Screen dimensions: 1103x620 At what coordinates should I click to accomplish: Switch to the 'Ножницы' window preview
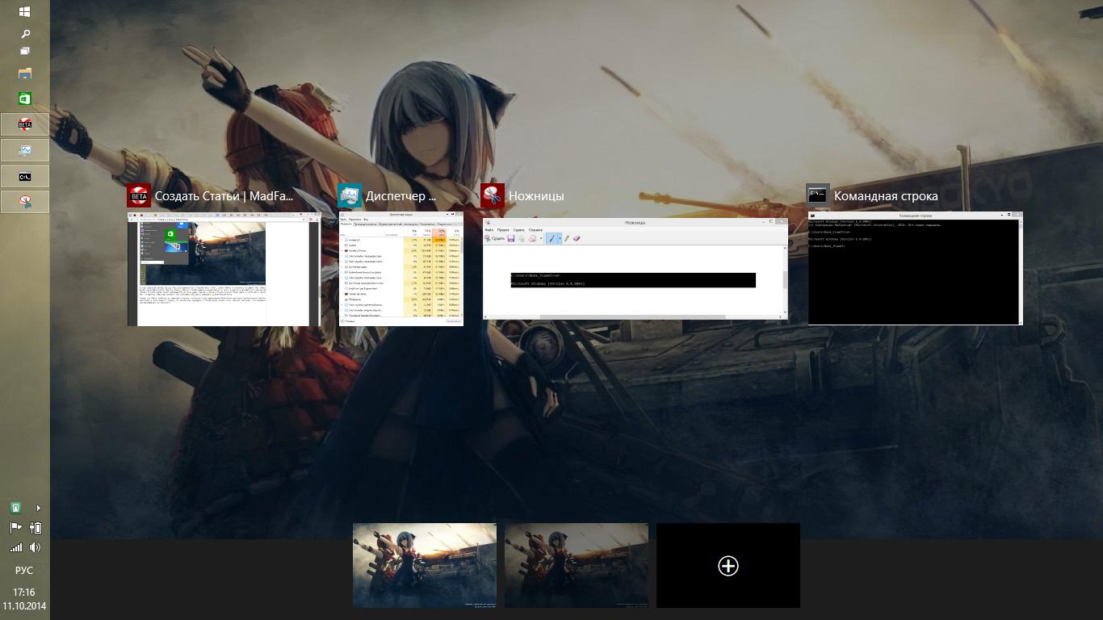(x=635, y=269)
